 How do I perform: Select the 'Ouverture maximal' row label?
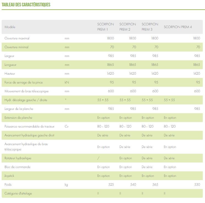17,38
